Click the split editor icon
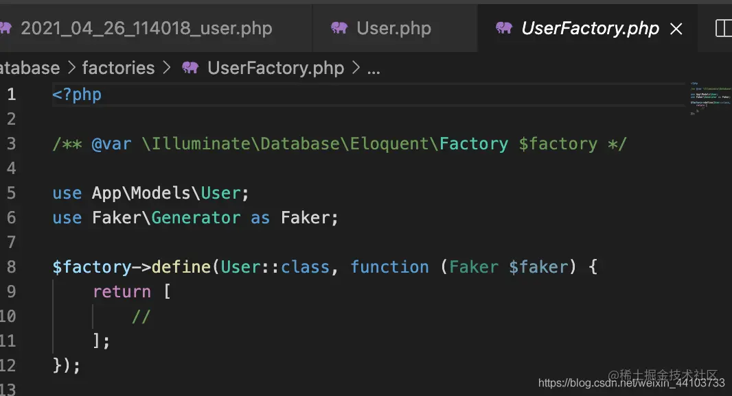The width and height of the screenshot is (732, 396). click(724, 28)
